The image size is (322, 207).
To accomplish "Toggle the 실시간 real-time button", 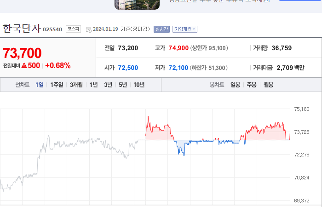I will coord(161,29).
